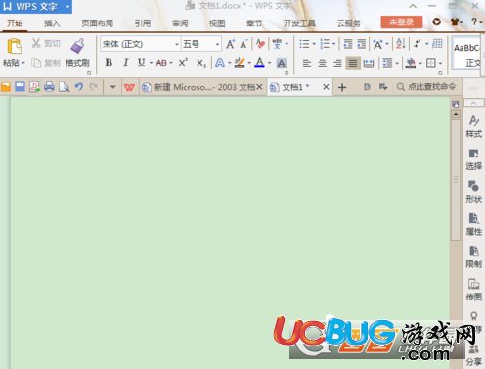This screenshot has width=485, height=369.
Task: Toggle Underline formatting
Action: click(x=141, y=62)
